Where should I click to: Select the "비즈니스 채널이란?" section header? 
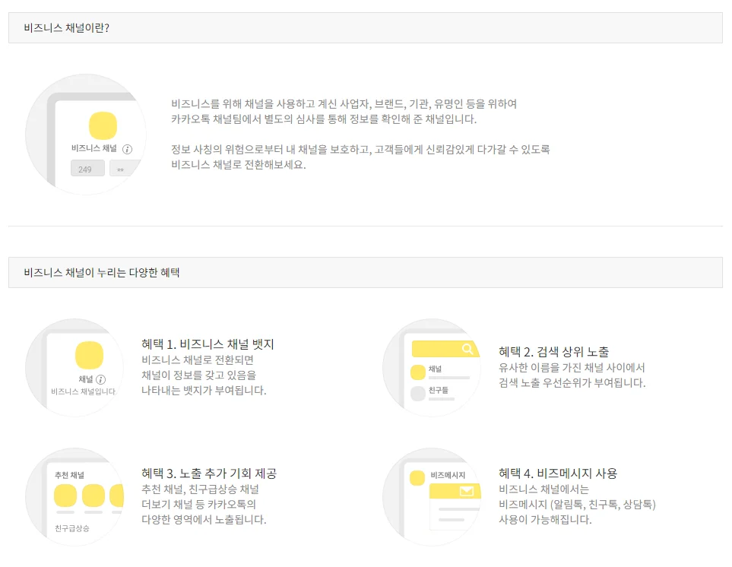tap(67, 28)
